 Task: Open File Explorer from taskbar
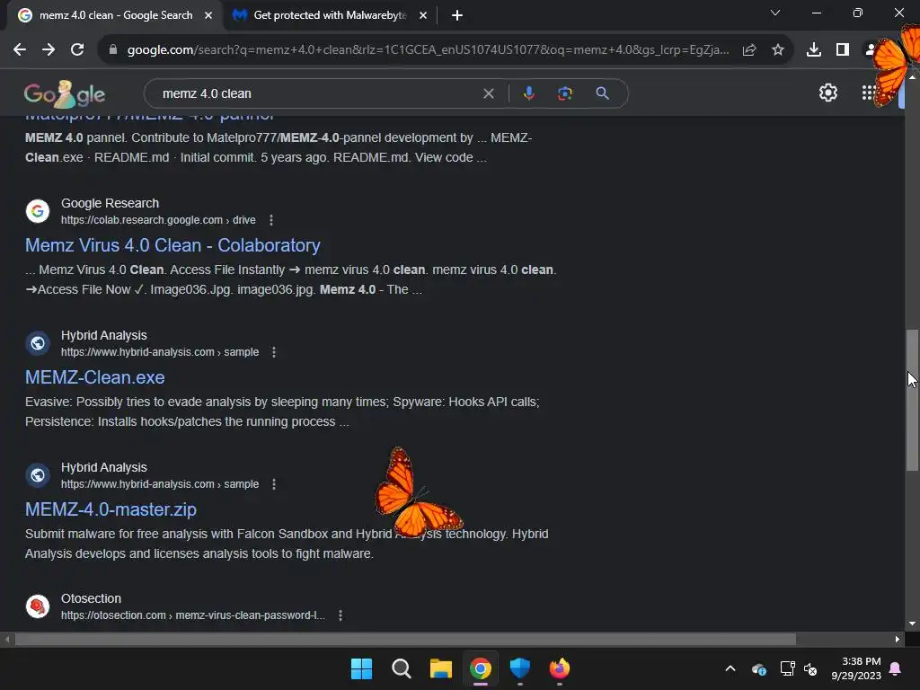point(440,668)
